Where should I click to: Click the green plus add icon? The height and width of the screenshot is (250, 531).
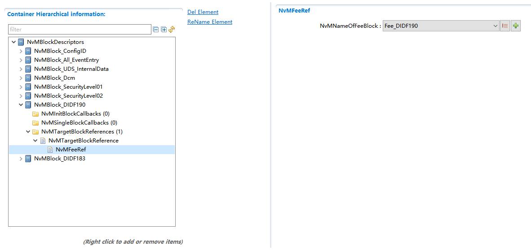pos(516,26)
